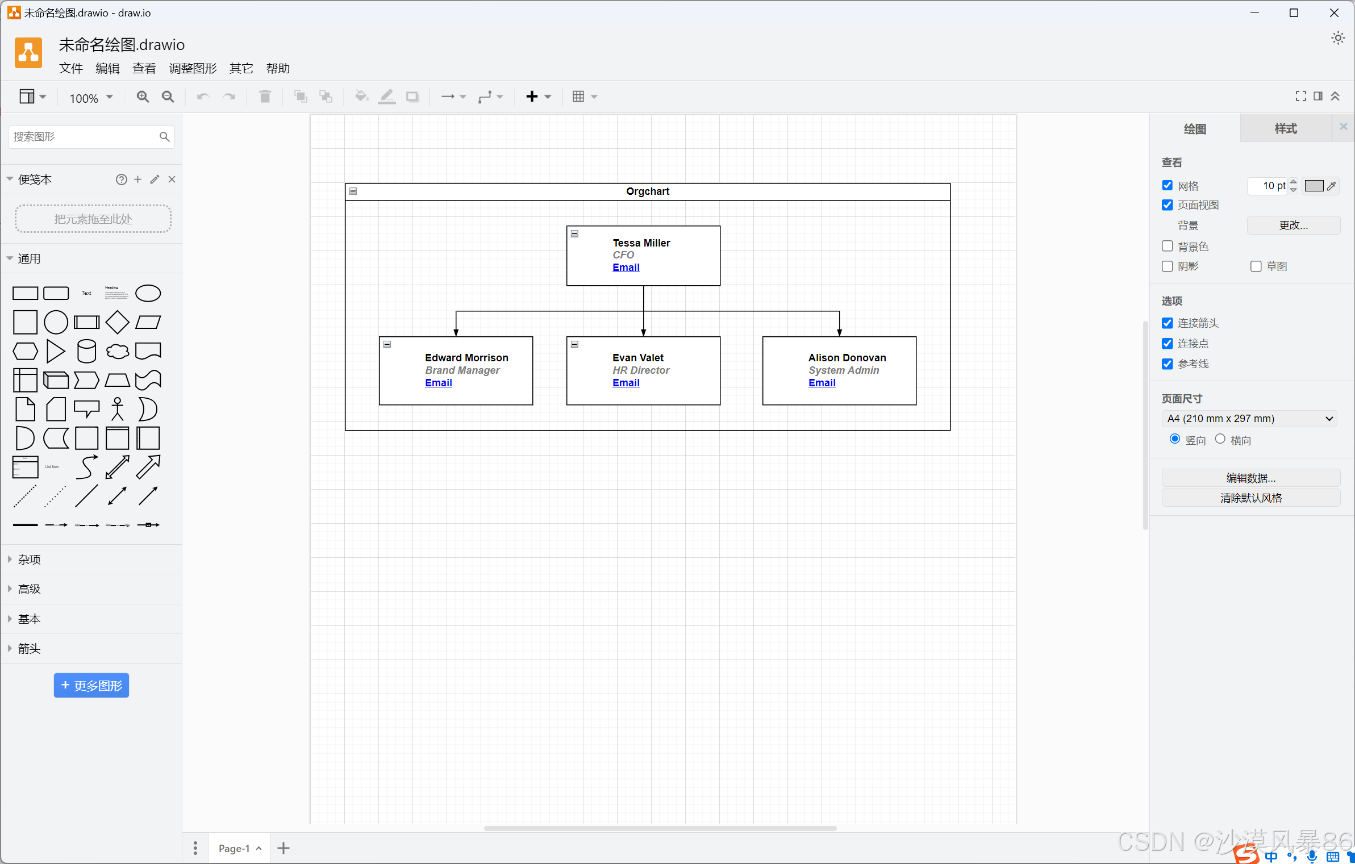Screen dimensions: 1355x864
Task: Enable the 阴影 shadow checkbox
Action: (1168, 266)
